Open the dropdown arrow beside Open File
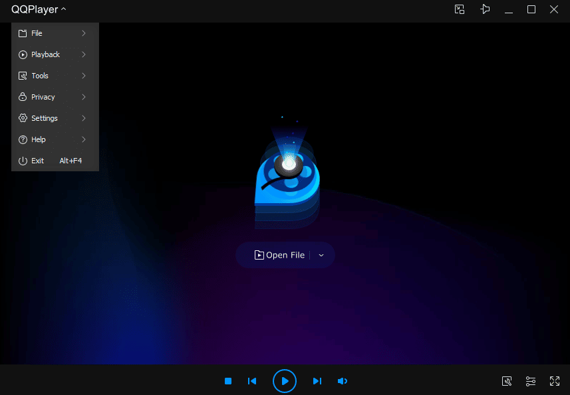The height and width of the screenshot is (395, 570). [321, 256]
